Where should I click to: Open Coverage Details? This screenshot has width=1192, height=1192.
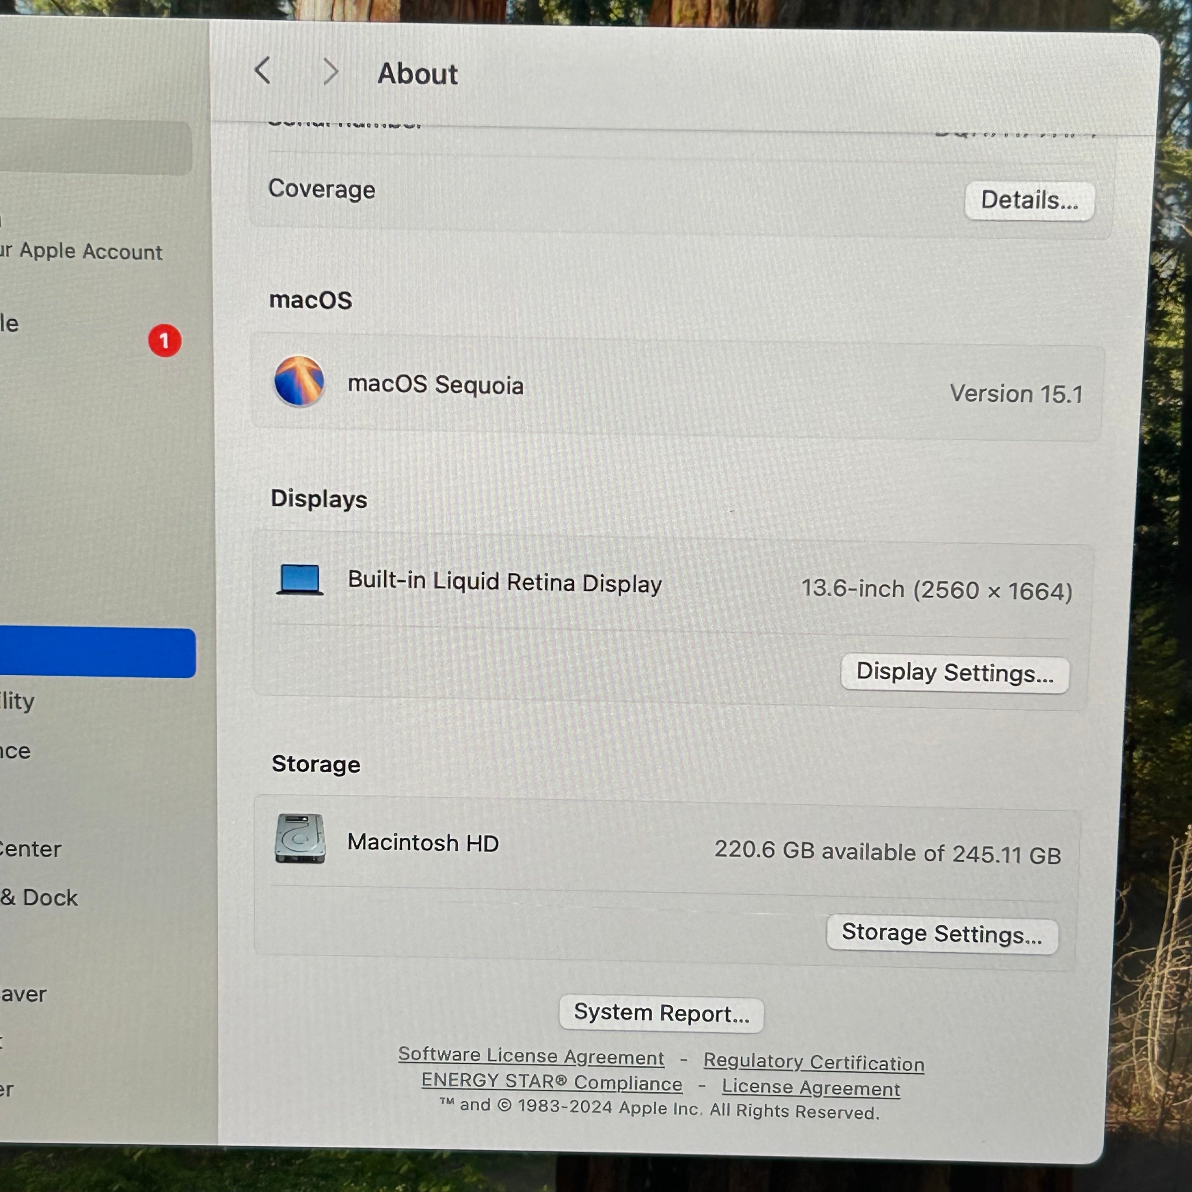tap(1029, 201)
